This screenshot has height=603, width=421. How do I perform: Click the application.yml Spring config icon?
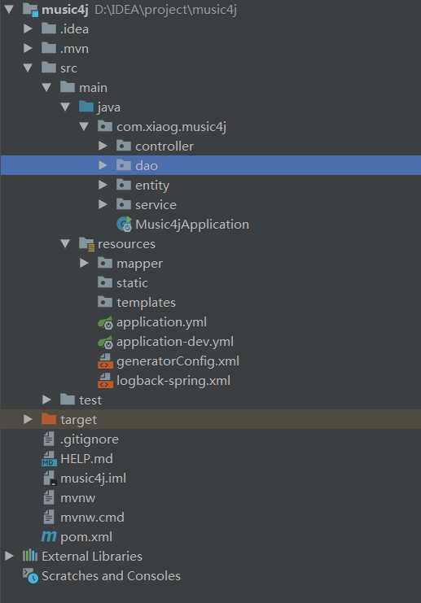click(105, 322)
